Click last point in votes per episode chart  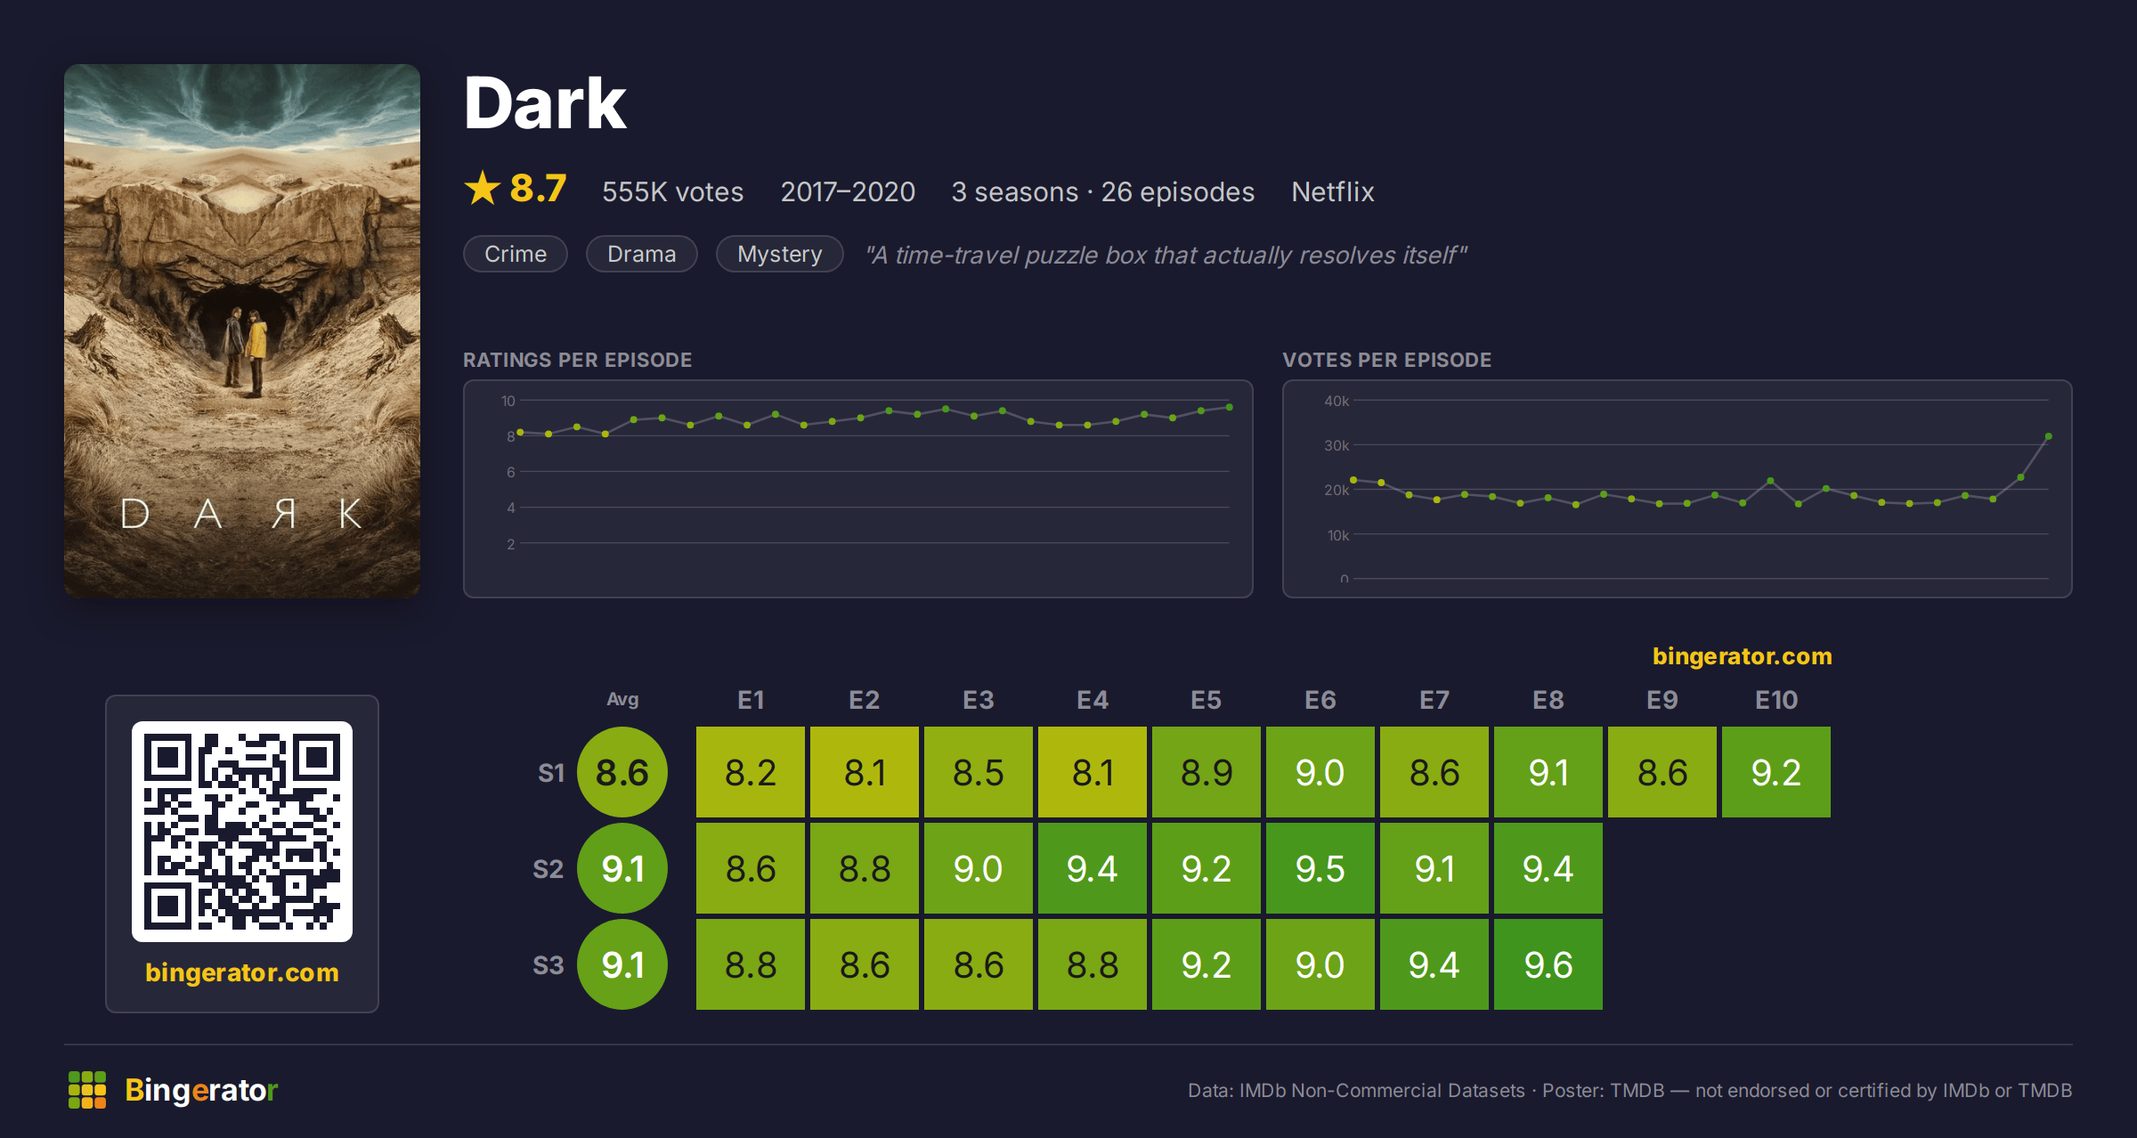(x=2048, y=436)
